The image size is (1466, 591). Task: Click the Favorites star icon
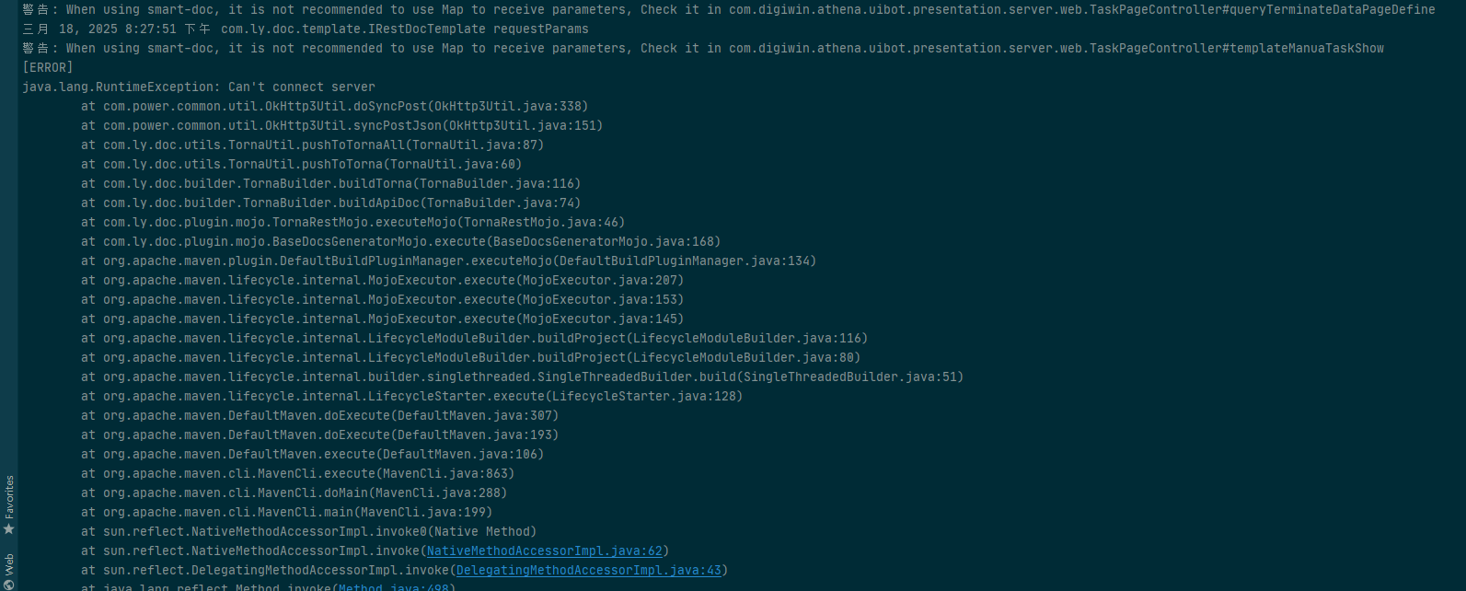[9, 529]
